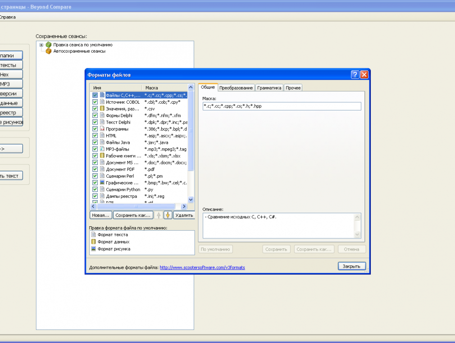Click the Закрыть button
Image resolution: width=455 pixels, height=343 pixels.
coord(352,266)
